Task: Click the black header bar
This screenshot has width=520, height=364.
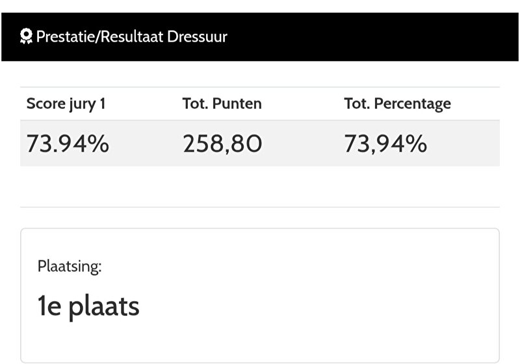Action: 260,37
